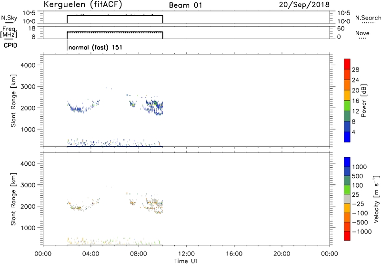Click the 'Time UT' axis title

186,261
